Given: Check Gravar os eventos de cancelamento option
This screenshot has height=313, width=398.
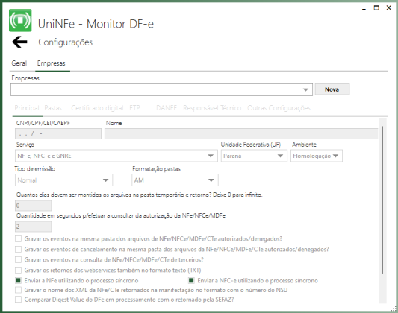Looking at the screenshot, I should click(x=18, y=249).
